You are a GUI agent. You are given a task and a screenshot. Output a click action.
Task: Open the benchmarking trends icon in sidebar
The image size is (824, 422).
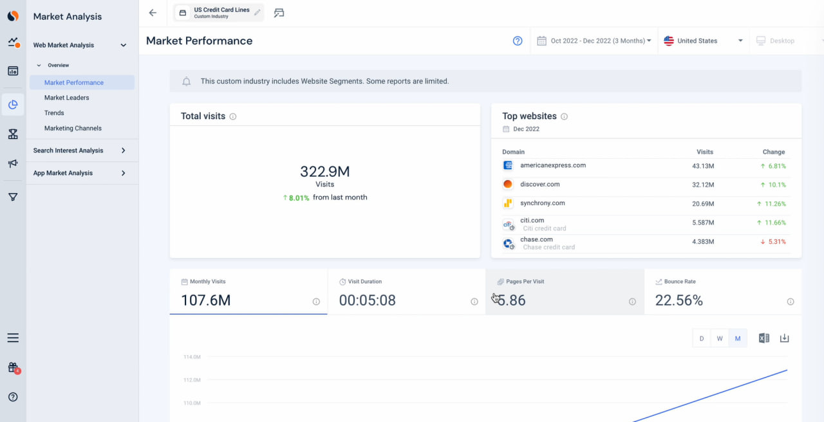(x=13, y=133)
